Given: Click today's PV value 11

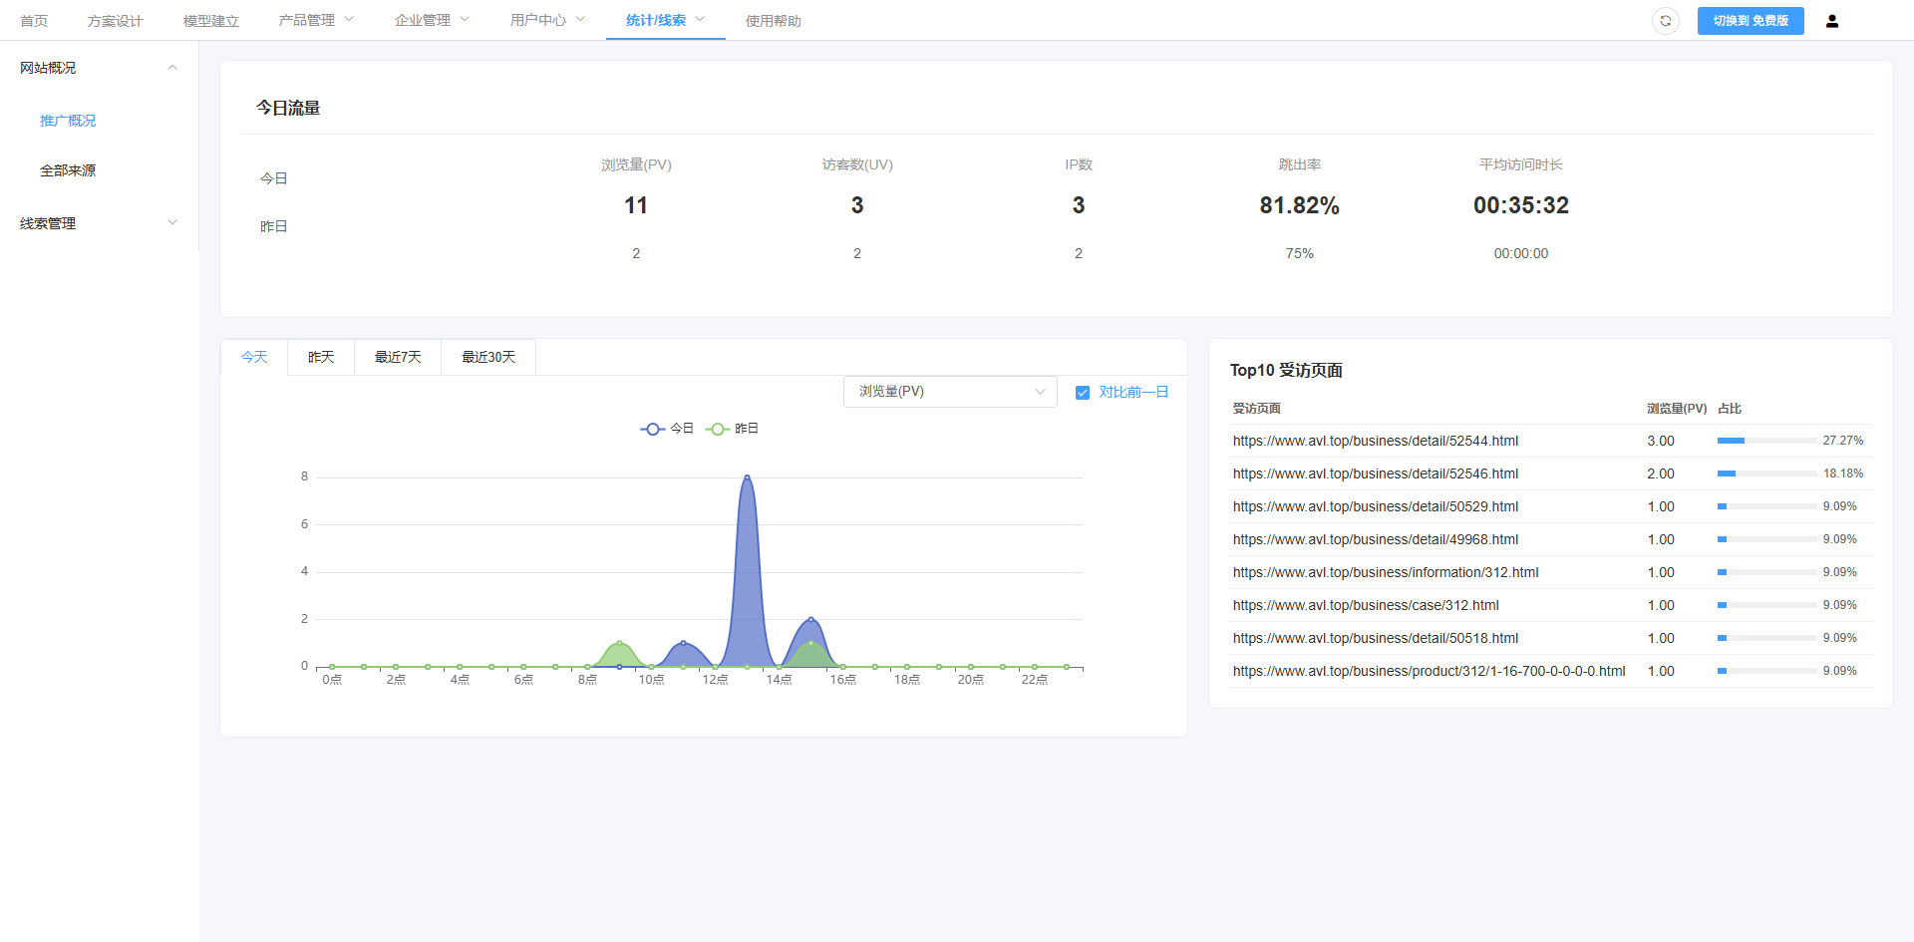Looking at the screenshot, I should coord(636,205).
